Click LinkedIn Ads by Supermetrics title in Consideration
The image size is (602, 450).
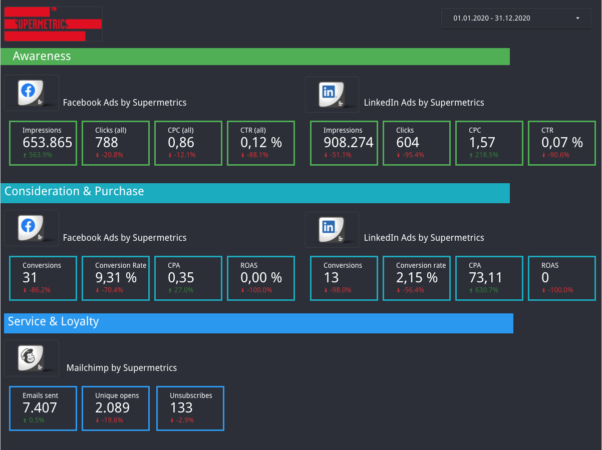(424, 238)
